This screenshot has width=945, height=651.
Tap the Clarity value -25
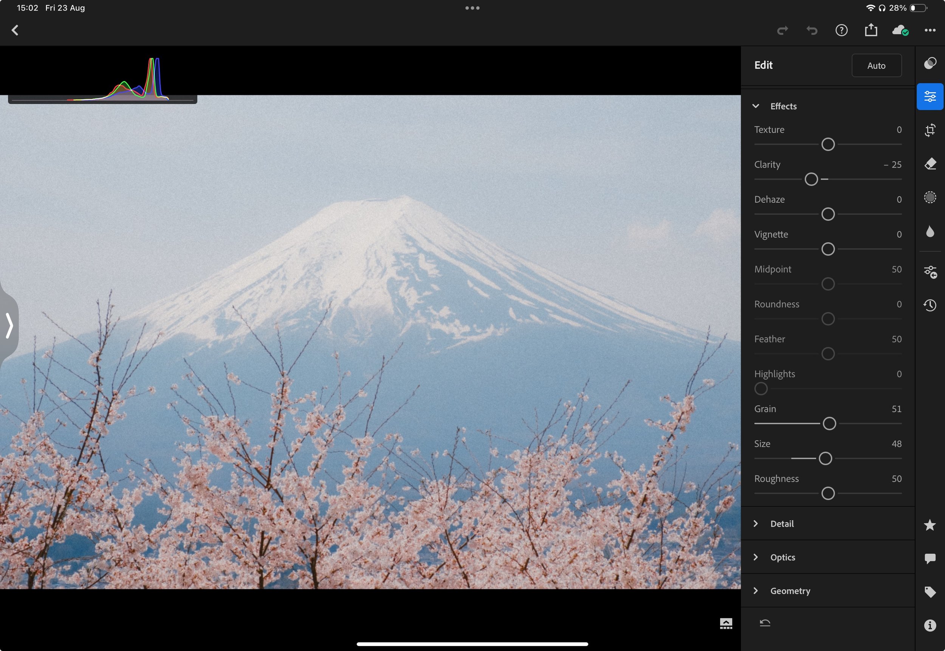pyautogui.click(x=892, y=165)
